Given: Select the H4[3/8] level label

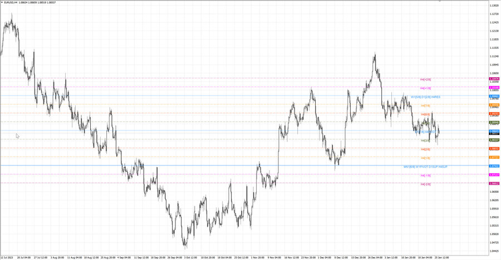Looking at the screenshot, I should [426, 141].
